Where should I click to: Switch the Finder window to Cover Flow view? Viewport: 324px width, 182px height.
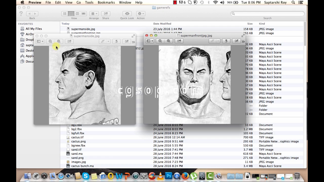click(x=84, y=14)
